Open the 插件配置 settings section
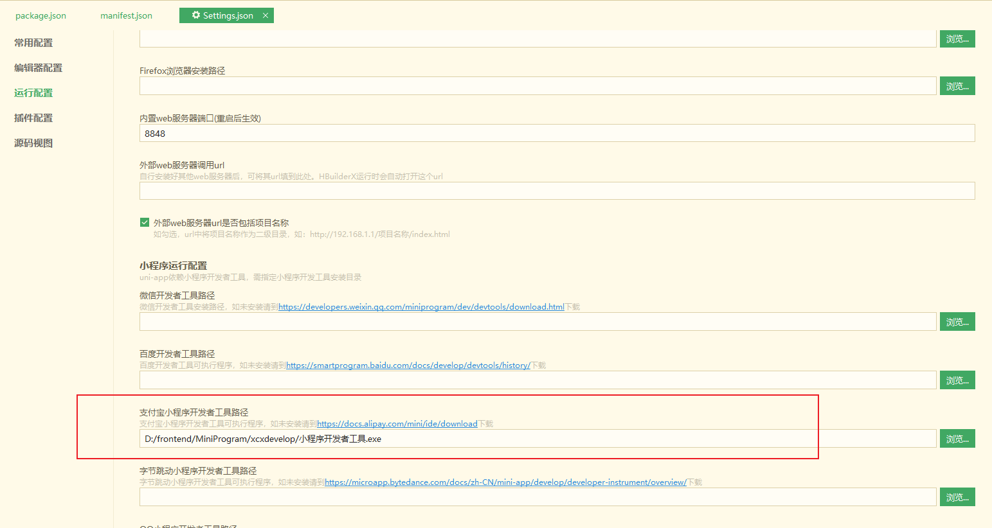 (x=32, y=118)
